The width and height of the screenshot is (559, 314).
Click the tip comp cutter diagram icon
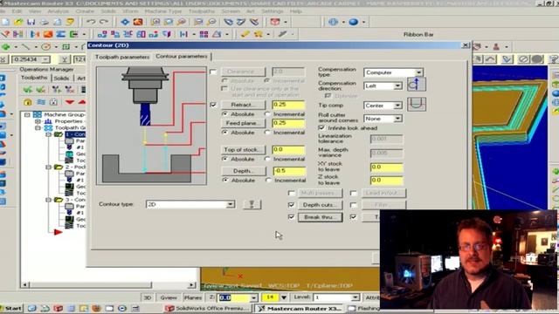pos(417,105)
